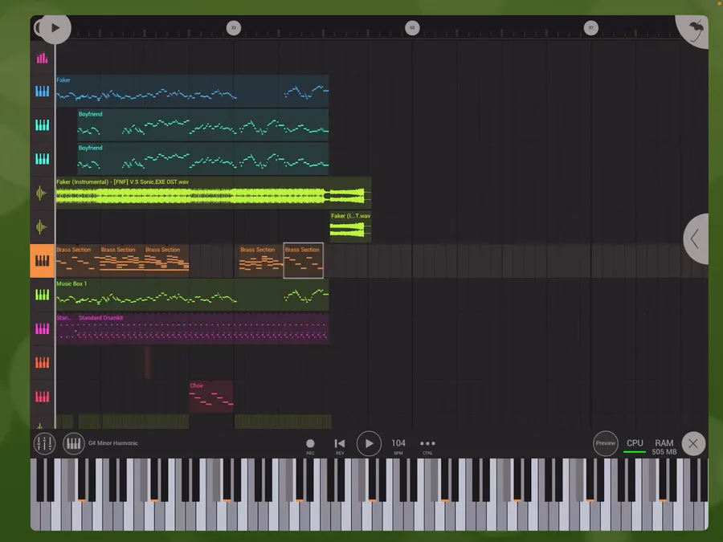This screenshot has height=542, width=723.
Task: Open the CTRL three-dots menu
Action: coord(427,446)
